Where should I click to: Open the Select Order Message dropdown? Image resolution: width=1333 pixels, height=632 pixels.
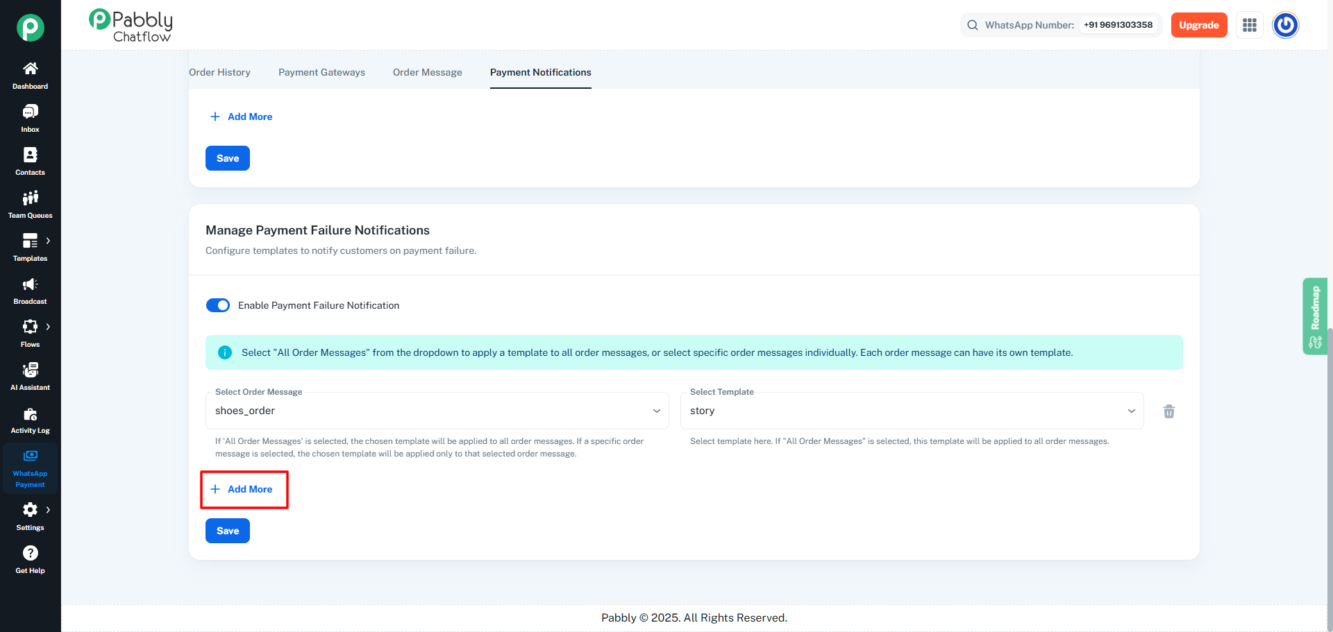pyautogui.click(x=437, y=411)
